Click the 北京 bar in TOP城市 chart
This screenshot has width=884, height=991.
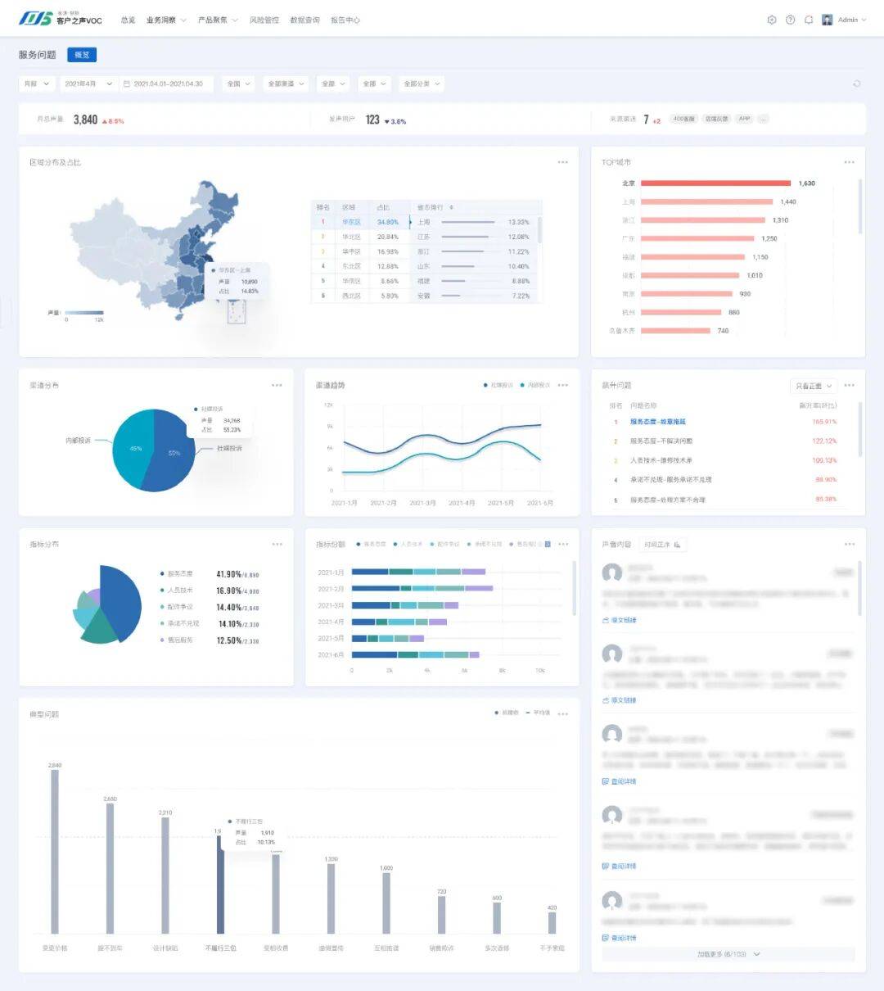click(x=715, y=183)
